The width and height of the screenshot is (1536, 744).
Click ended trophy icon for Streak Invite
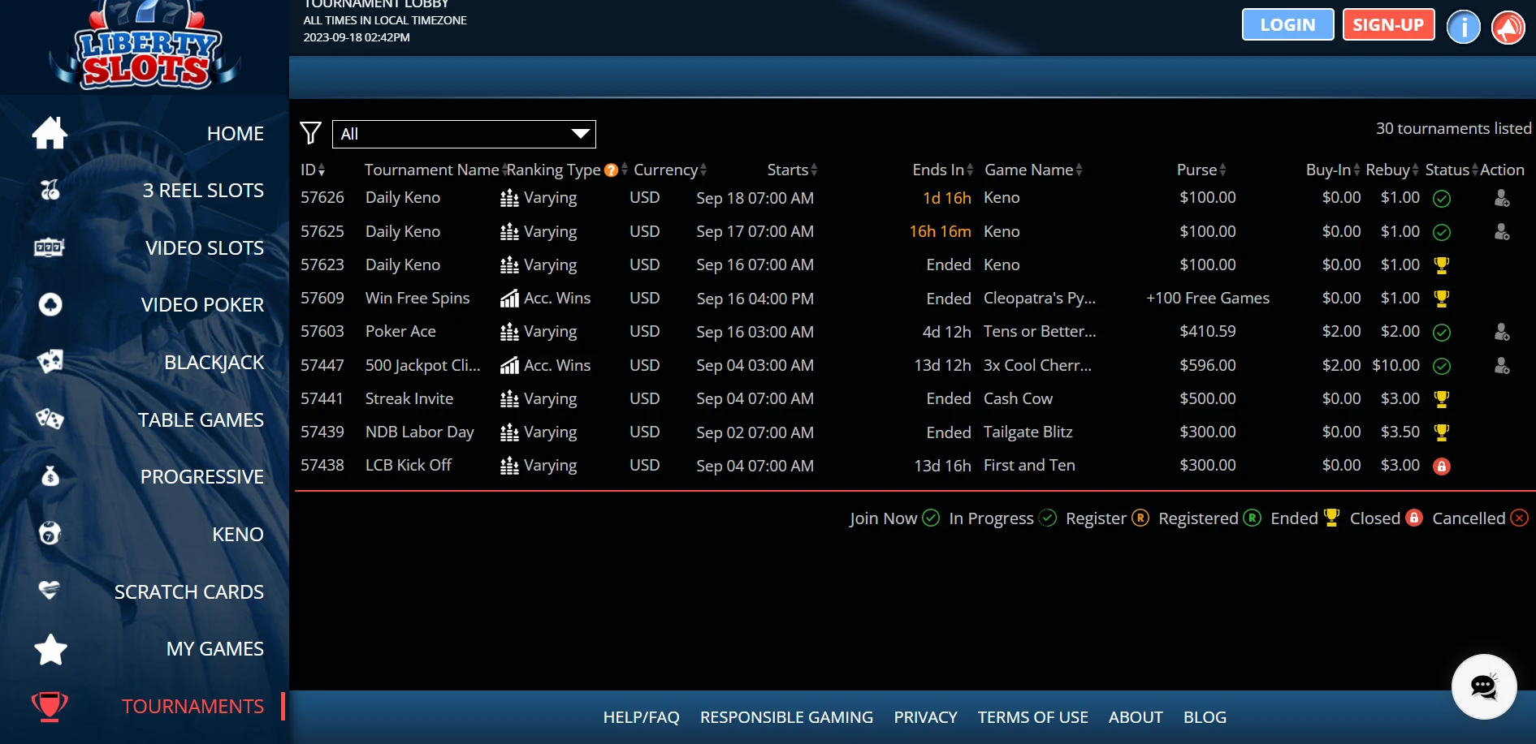pos(1442,399)
